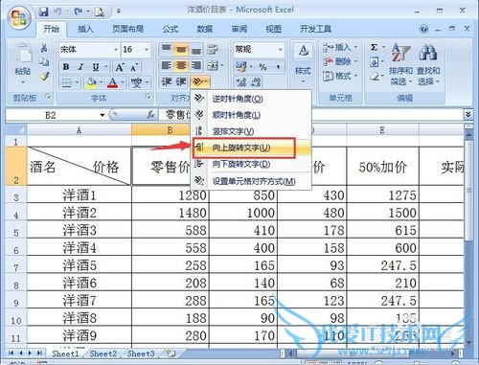Apply red font color A
The height and width of the screenshot is (365, 479).
113,82
